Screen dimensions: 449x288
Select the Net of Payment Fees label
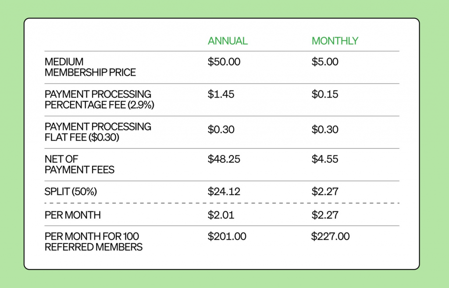point(80,164)
